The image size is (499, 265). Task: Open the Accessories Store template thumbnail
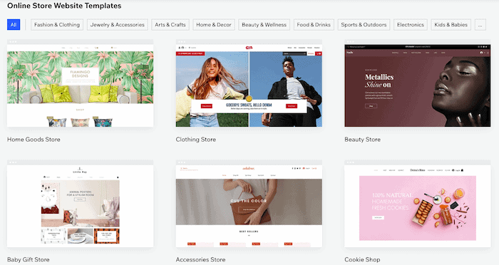click(249, 204)
